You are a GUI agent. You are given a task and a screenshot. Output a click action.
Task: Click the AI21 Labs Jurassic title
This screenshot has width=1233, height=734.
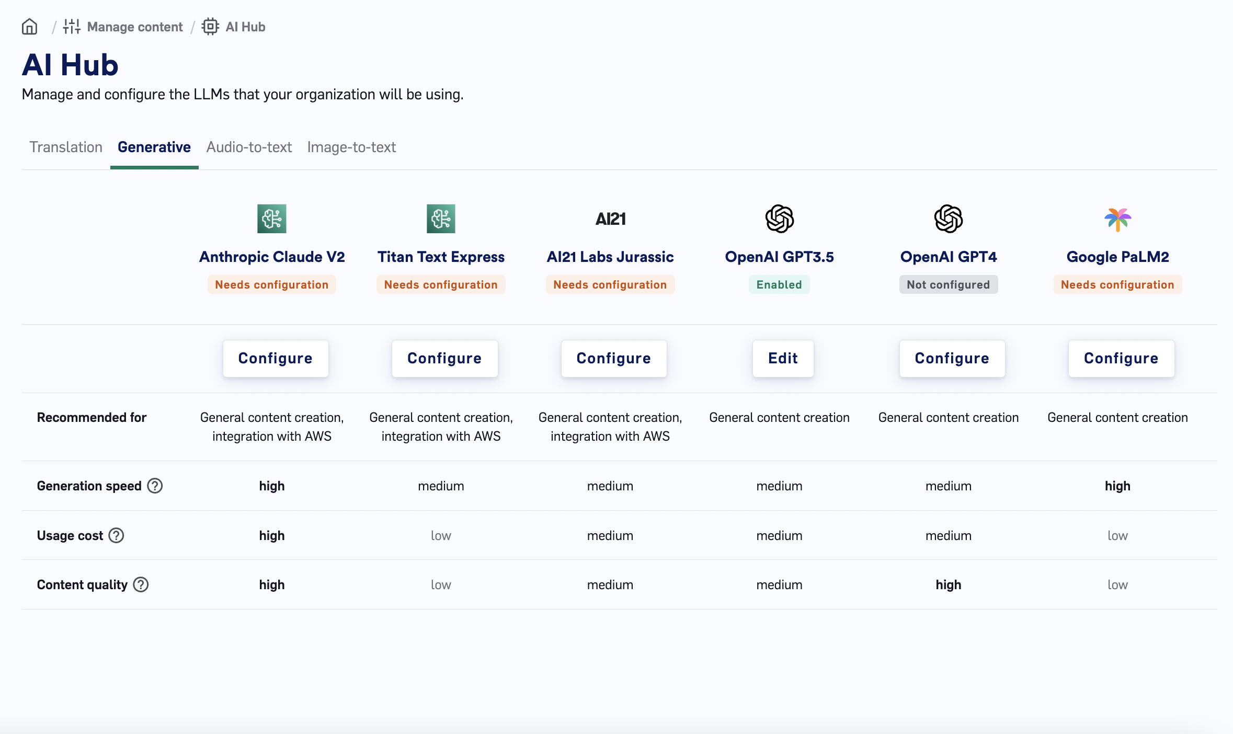coord(610,257)
